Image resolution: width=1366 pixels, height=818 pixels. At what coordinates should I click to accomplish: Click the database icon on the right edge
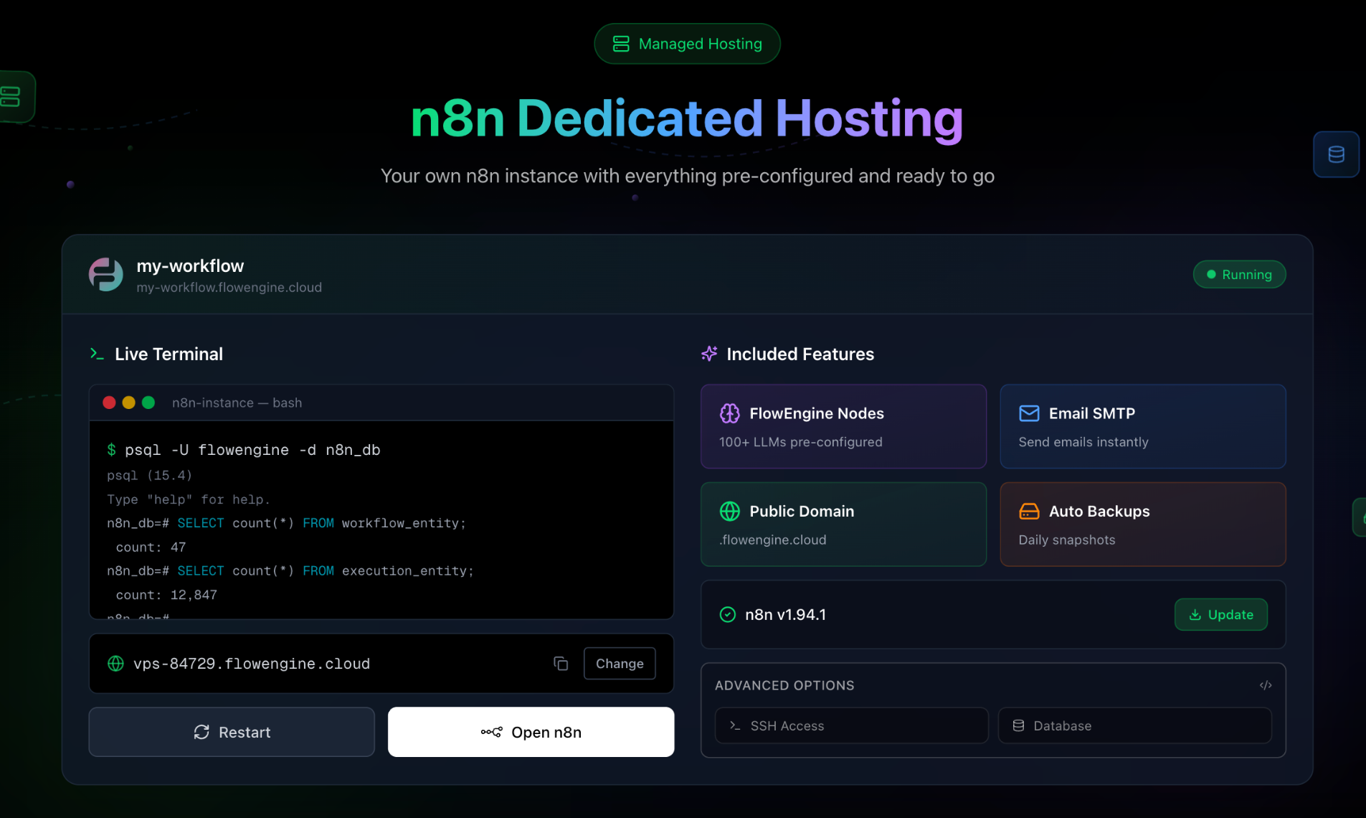click(x=1335, y=154)
